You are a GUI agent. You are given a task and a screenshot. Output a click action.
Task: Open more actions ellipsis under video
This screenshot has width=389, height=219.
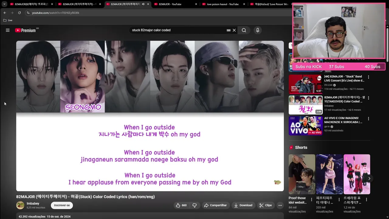pos(280,205)
